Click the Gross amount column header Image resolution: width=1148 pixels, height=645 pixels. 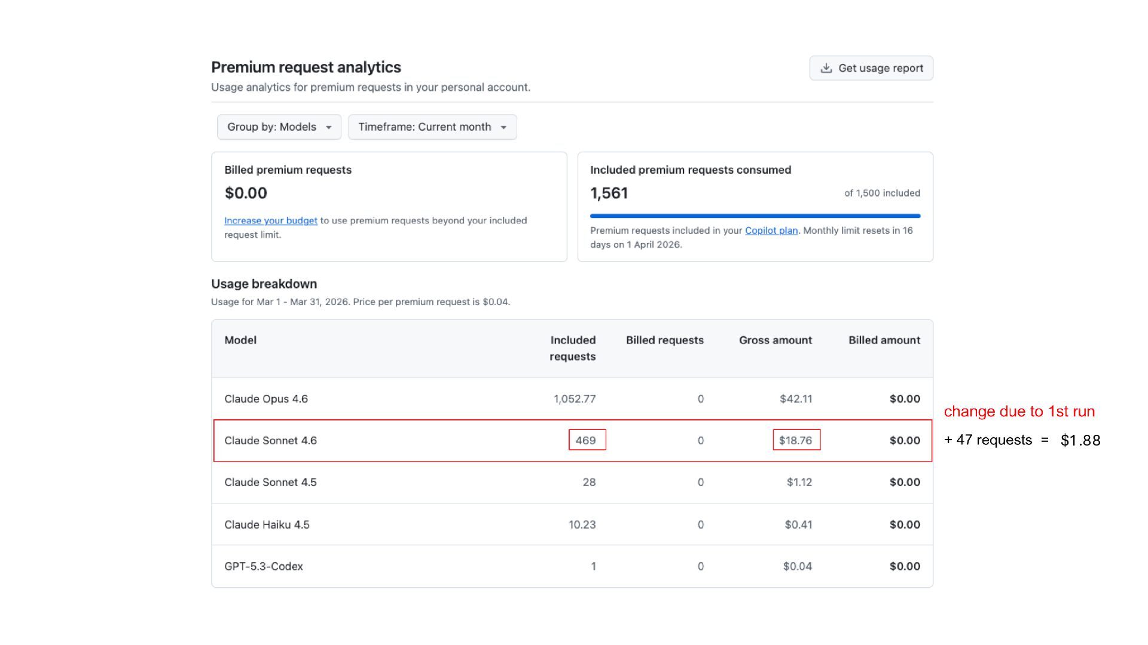[775, 340]
